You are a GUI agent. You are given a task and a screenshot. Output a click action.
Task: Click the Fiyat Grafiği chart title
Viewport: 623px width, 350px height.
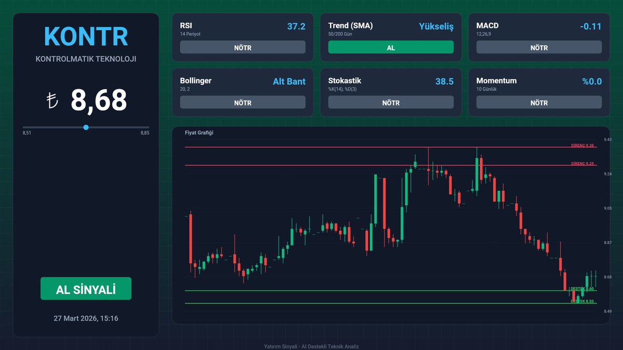point(199,133)
